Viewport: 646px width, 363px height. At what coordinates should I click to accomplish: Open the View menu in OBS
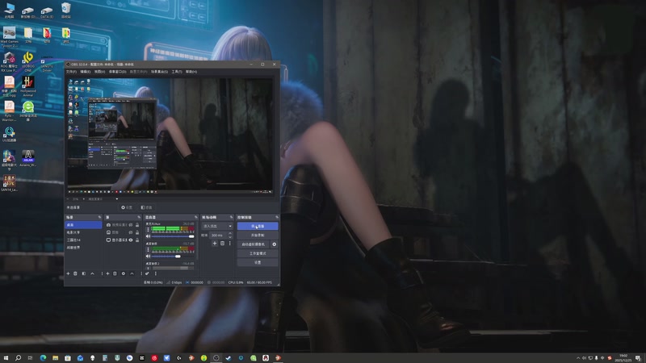pyautogui.click(x=99, y=72)
